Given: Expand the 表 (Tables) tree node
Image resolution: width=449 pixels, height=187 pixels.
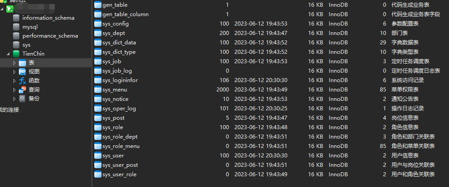Looking at the screenshot, I should coord(14,63).
